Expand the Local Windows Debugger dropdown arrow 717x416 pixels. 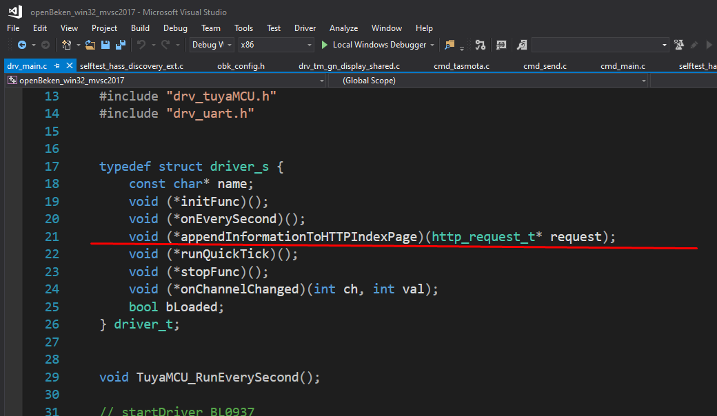[432, 45]
